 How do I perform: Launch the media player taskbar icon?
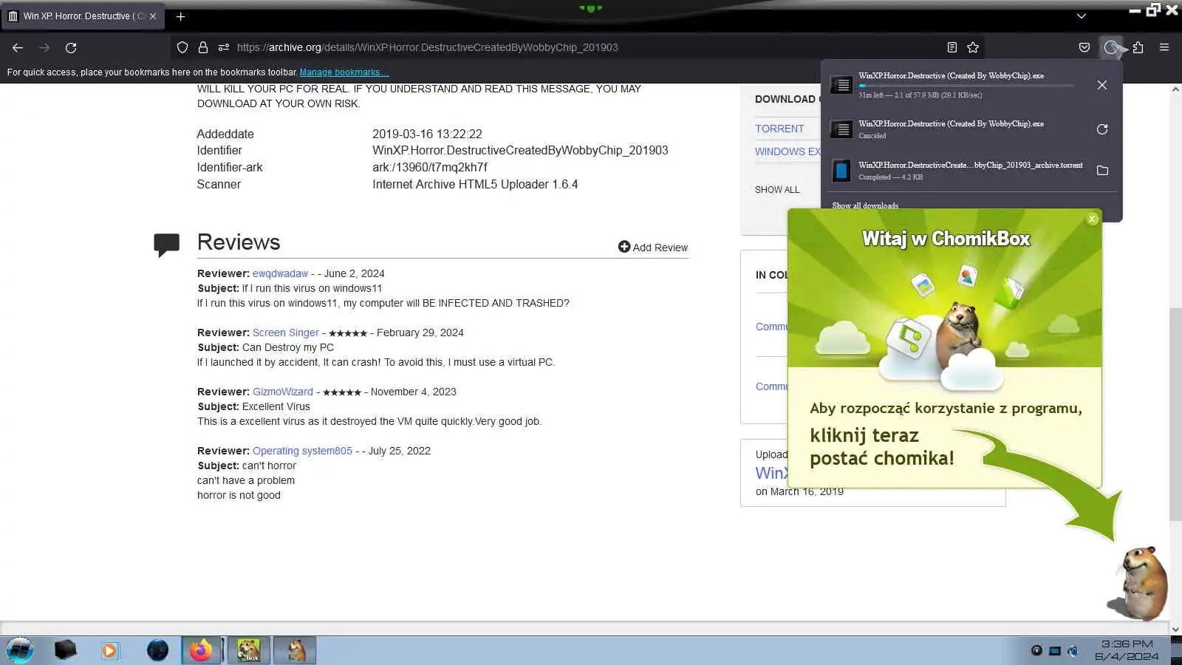click(x=109, y=650)
